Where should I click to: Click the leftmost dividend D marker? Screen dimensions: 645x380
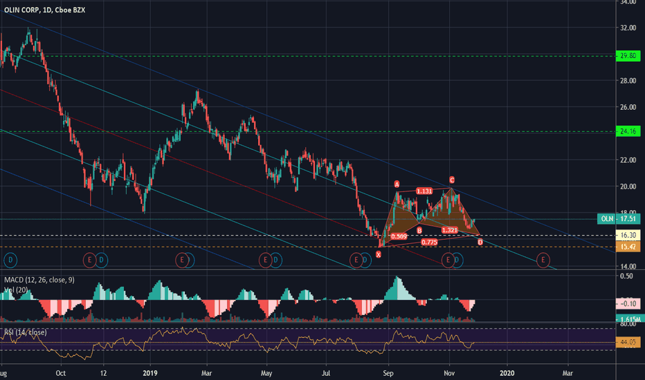[x=10, y=260]
